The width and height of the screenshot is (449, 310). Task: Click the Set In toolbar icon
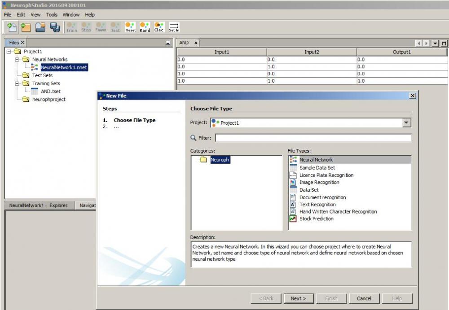174,27
